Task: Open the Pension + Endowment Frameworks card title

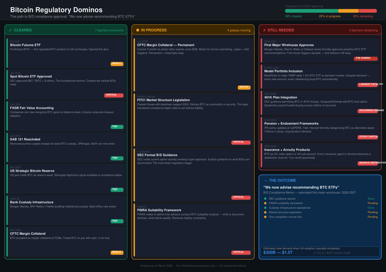Action: click(x=291, y=123)
